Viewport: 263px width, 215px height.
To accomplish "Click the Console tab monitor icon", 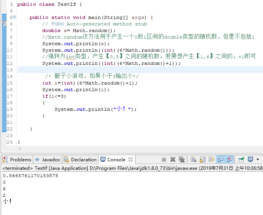I will 103,159.
